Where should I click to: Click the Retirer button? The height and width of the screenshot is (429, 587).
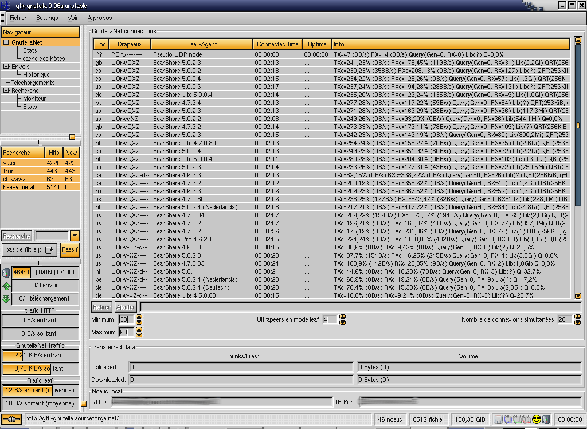coord(101,307)
